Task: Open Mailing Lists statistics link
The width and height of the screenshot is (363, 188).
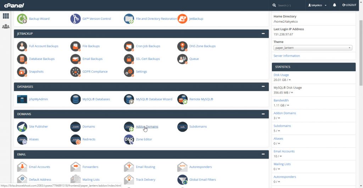Action: click(282, 164)
